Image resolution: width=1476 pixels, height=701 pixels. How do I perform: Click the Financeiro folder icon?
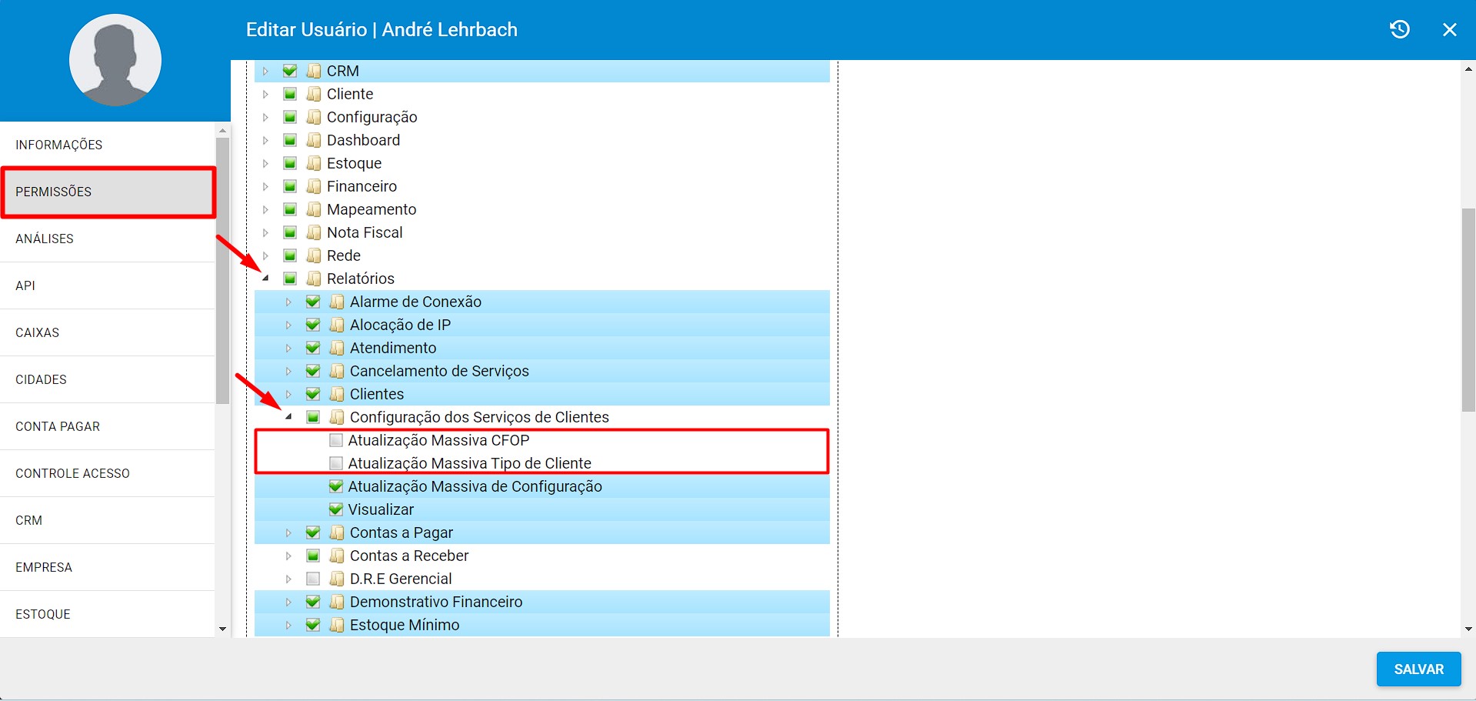pyautogui.click(x=314, y=186)
